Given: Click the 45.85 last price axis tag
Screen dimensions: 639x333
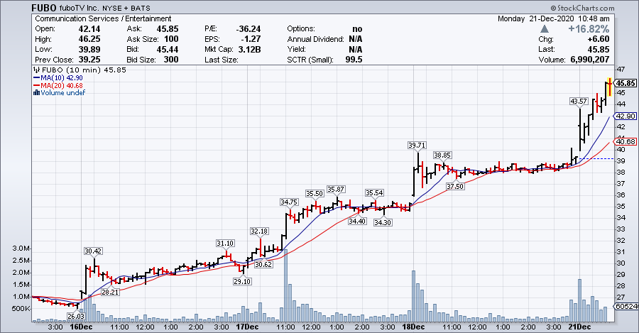Looking at the screenshot, I should [625, 83].
